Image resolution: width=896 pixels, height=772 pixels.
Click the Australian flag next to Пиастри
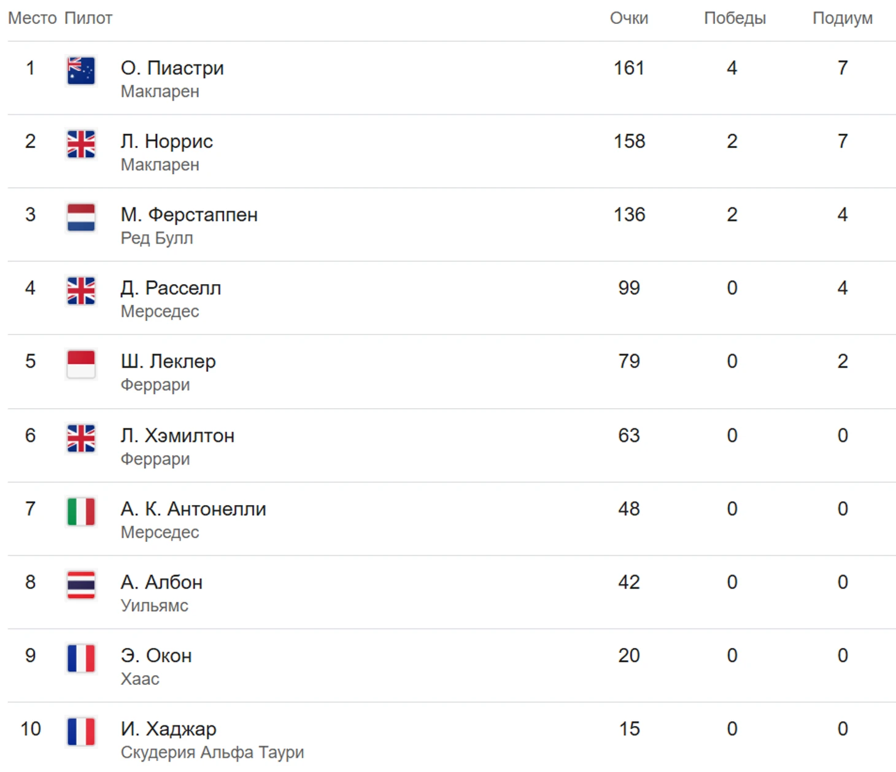81,71
